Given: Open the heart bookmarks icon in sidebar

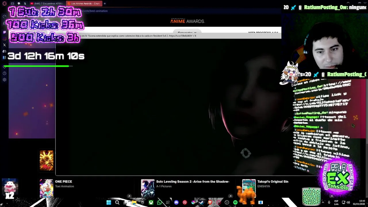Looking at the screenshot, I should point(4,67).
